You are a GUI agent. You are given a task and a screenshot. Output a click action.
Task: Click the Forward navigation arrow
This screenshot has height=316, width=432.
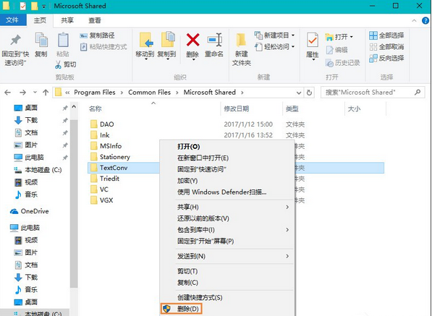click(x=23, y=93)
